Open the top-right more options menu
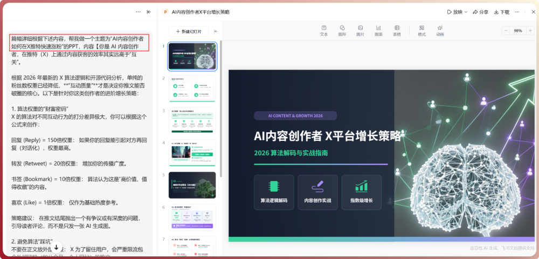Viewport: 539px width, 259px height. click(517, 12)
